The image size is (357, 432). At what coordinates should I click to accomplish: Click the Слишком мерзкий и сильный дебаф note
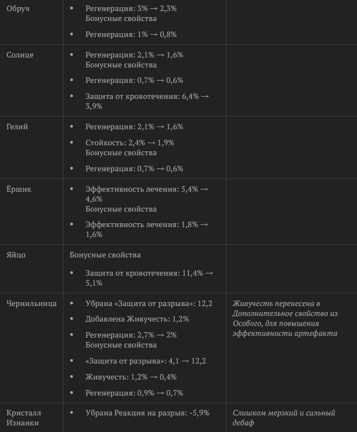click(x=284, y=418)
